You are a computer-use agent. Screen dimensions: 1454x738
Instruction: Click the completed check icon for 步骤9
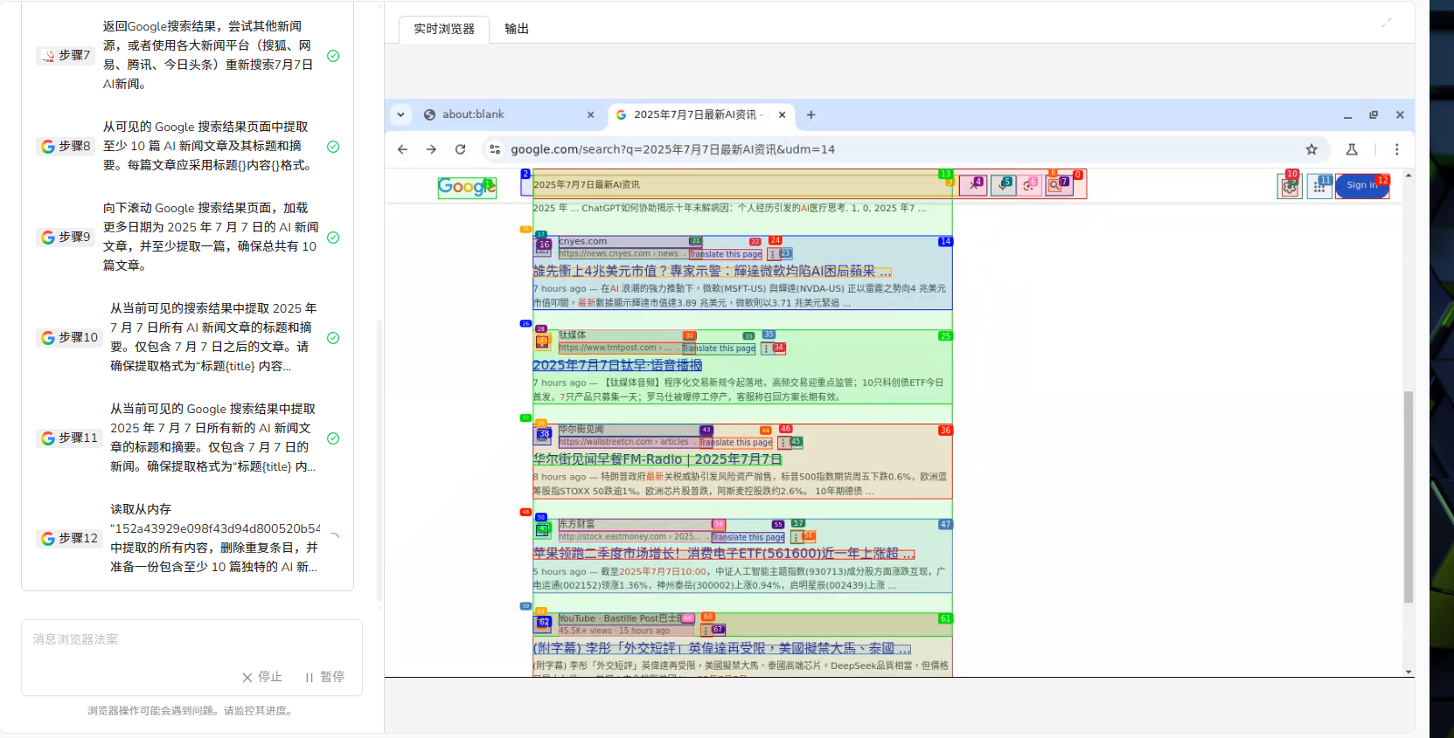pos(333,238)
